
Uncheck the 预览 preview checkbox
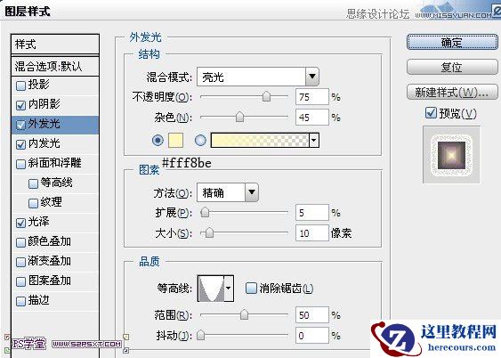coord(431,113)
